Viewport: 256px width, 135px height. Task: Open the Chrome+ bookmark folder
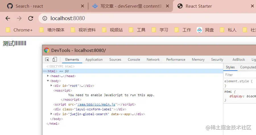click(19, 30)
